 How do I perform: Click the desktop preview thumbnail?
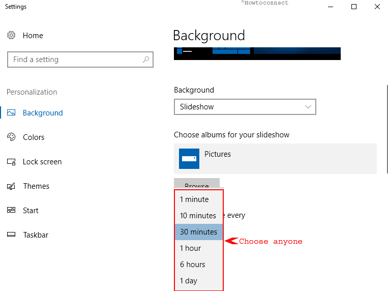tap(257, 53)
